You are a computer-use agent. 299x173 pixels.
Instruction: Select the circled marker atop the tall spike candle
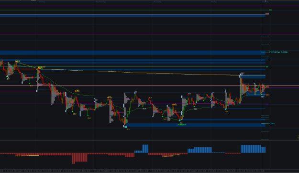pyautogui.click(x=241, y=74)
